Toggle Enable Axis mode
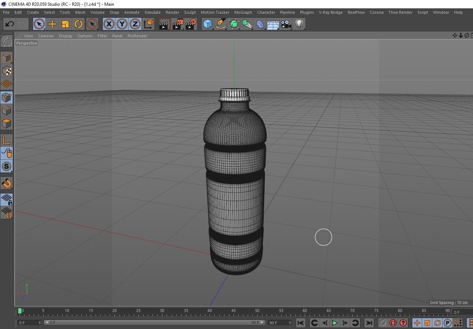This screenshot has height=329, width=473. [7, 140]
